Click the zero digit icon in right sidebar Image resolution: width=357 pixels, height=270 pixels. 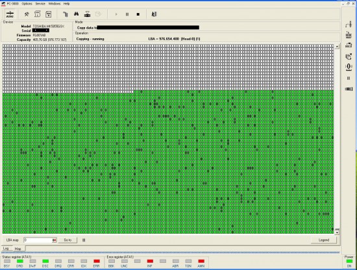349,67
